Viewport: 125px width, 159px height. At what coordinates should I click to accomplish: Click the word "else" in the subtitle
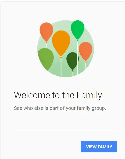point(39,108)
